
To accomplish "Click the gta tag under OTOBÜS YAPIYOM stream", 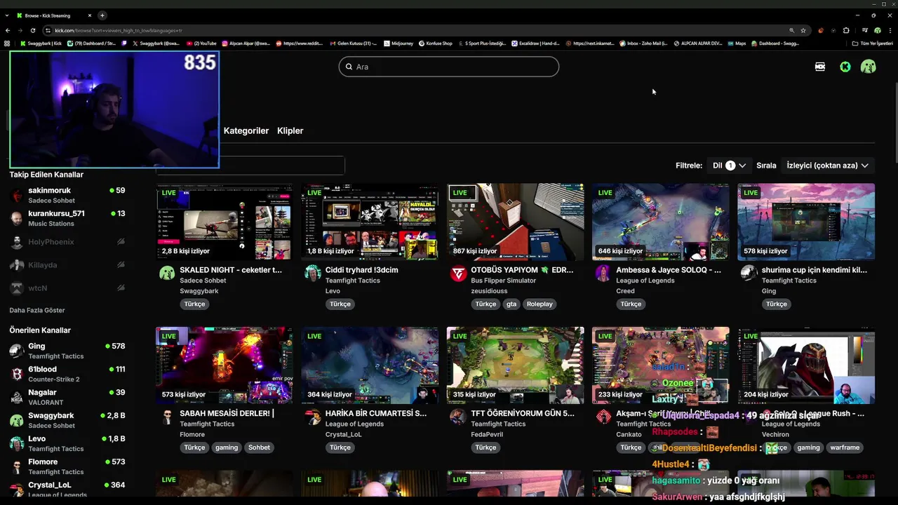I will click(511, 304).
